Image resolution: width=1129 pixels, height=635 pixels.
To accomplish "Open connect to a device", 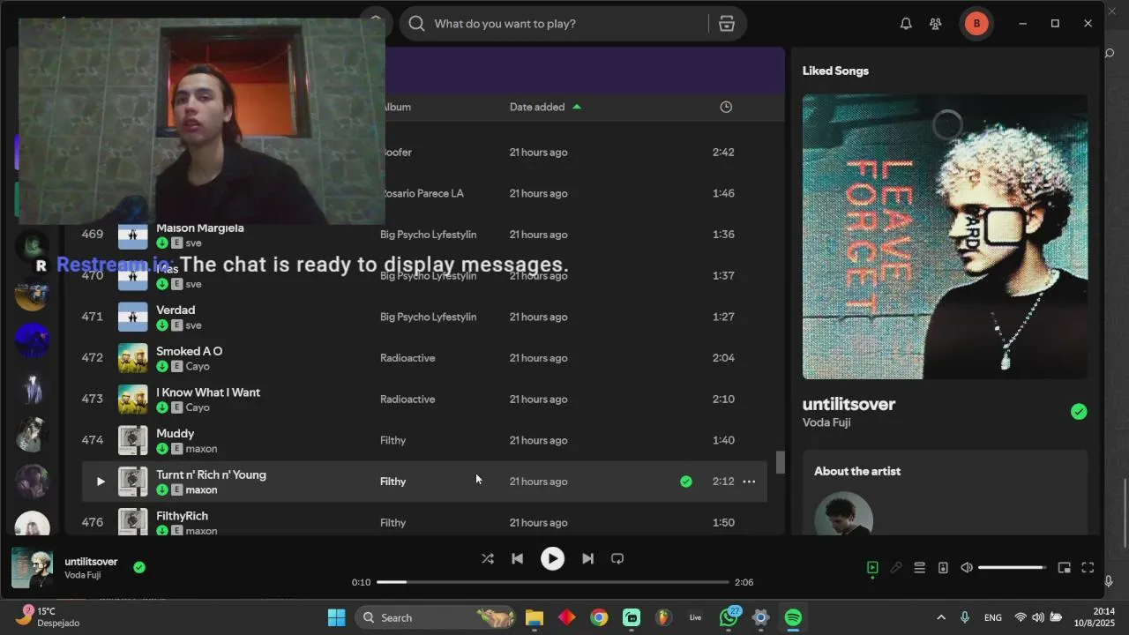I will coord(943,568).
